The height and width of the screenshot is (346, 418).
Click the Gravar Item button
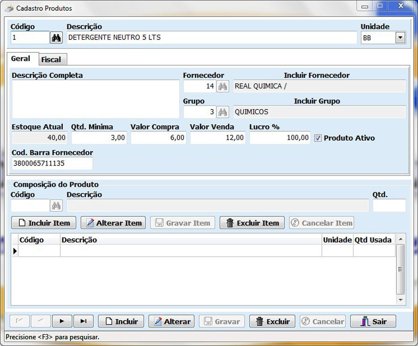183,223
